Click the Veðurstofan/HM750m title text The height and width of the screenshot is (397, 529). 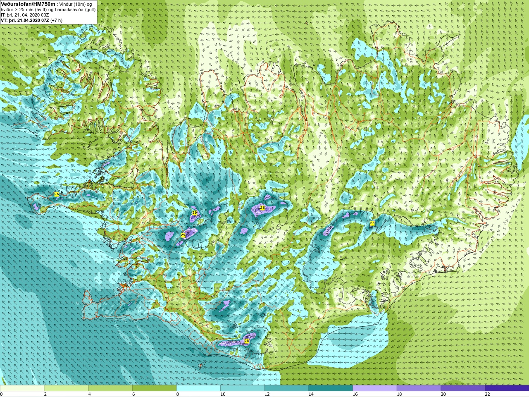point(28,4)
